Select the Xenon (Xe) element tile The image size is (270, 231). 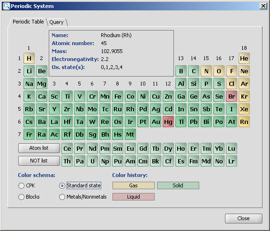(x=244, y=109)
